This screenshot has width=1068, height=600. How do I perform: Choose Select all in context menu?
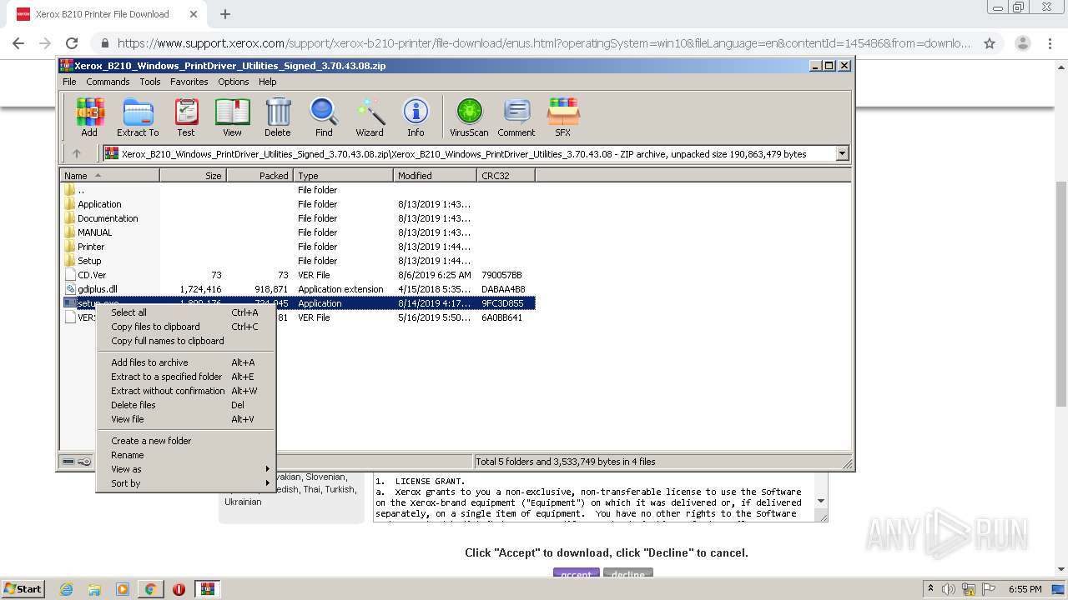coord(185,312)
